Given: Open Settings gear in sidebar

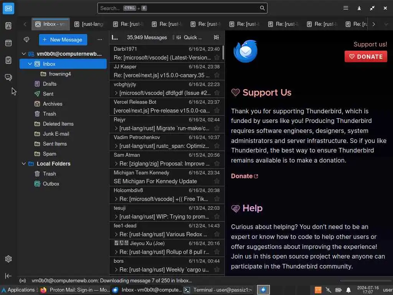Looking at the screenshot, I should coord(8,259).
